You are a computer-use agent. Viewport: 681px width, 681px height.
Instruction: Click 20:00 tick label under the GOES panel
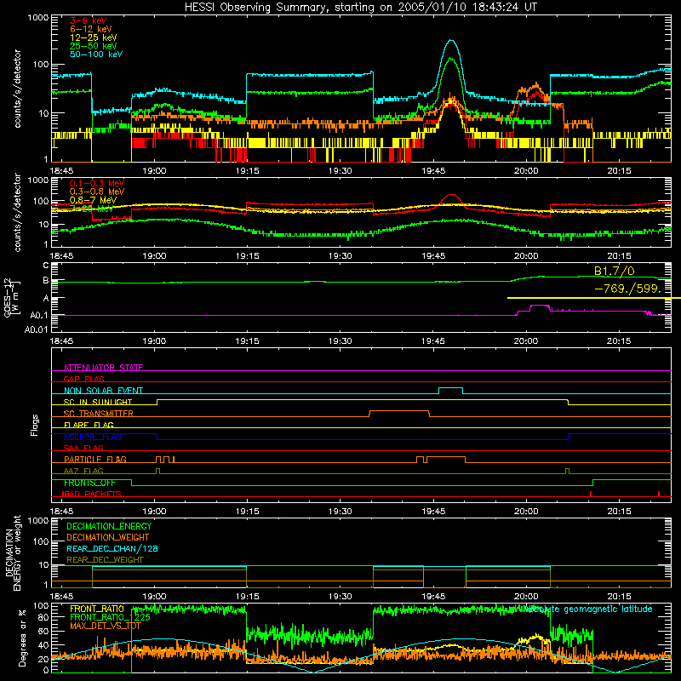point(526,341)
